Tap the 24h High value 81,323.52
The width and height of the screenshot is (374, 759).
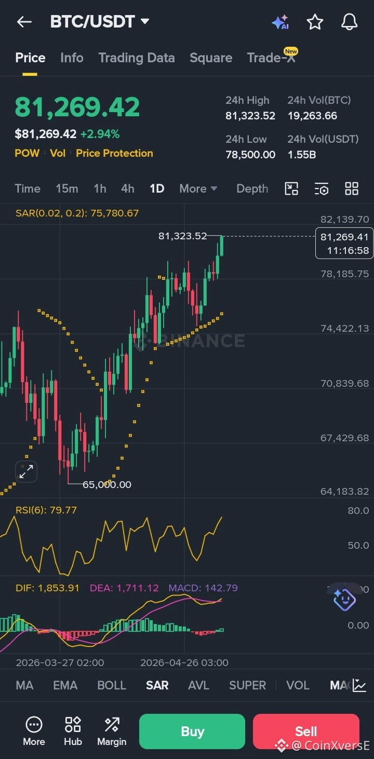tap(250, 116)
